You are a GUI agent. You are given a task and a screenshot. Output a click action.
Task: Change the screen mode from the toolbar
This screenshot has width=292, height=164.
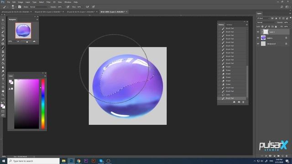3,115
